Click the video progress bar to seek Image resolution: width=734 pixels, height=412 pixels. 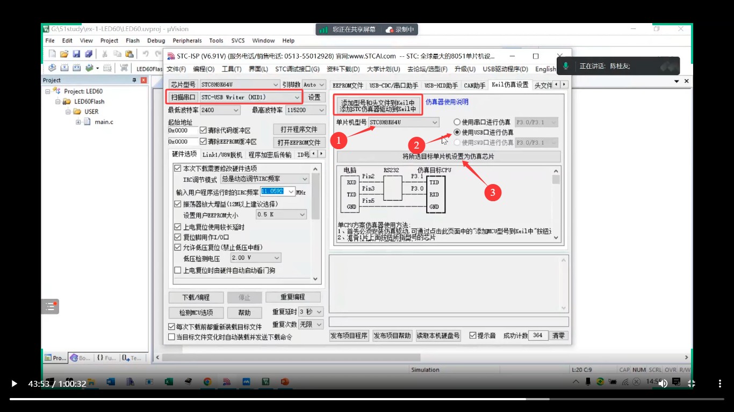tap(367, 398)
